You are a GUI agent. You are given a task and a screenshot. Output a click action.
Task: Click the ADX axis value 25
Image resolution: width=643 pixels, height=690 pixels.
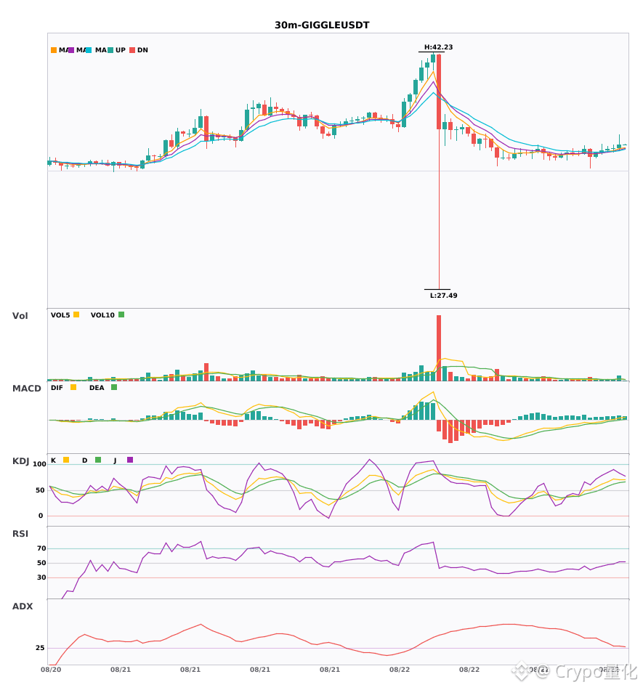(x=40, y=648)
